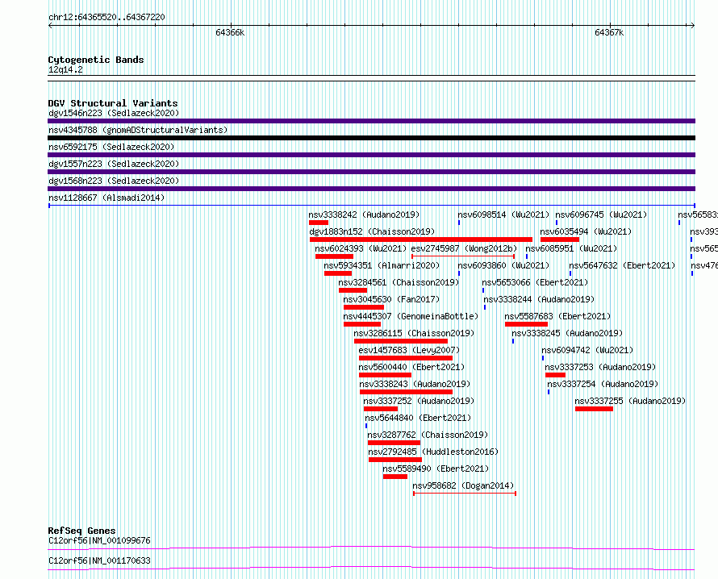Select nsv6094742 (Wu2021) entry

click(587, 350)
